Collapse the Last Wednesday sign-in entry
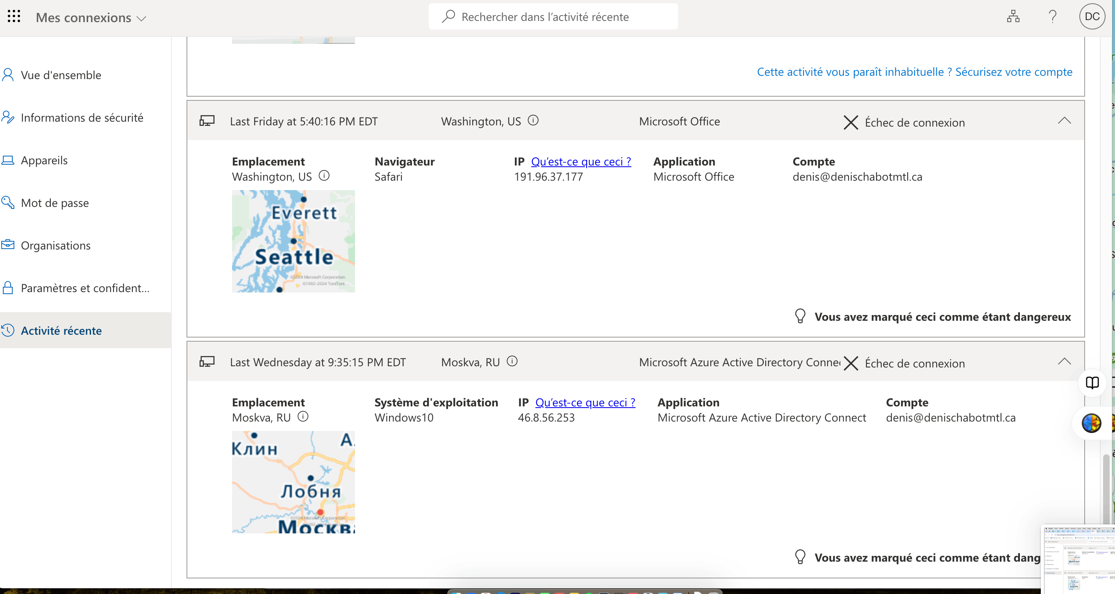 (1064, 362)
